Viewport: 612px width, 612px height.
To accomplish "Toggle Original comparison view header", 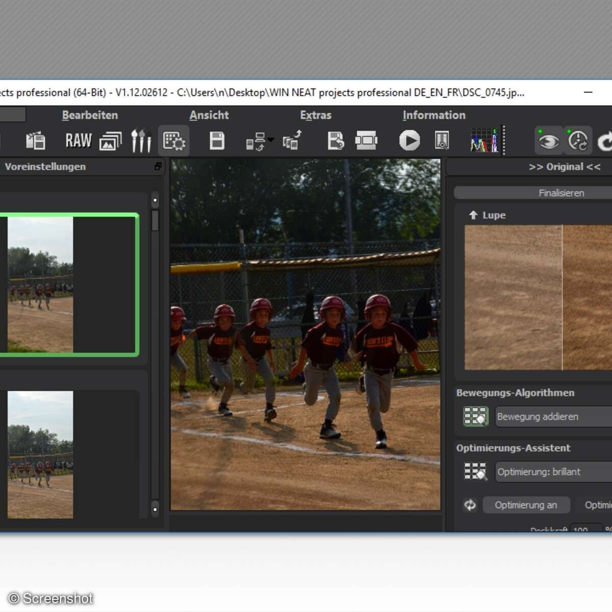I will pos(564,167).
